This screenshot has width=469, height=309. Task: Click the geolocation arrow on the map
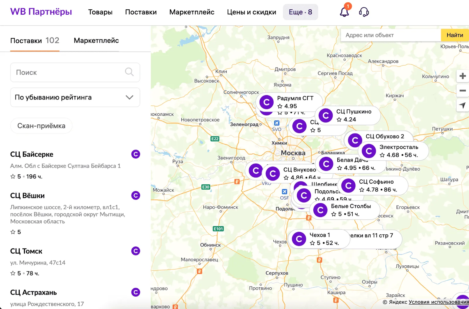(463, 105)
